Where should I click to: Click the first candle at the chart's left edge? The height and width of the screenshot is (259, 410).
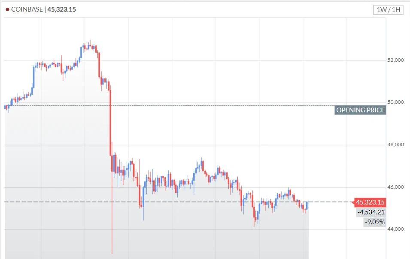[5, 106]
